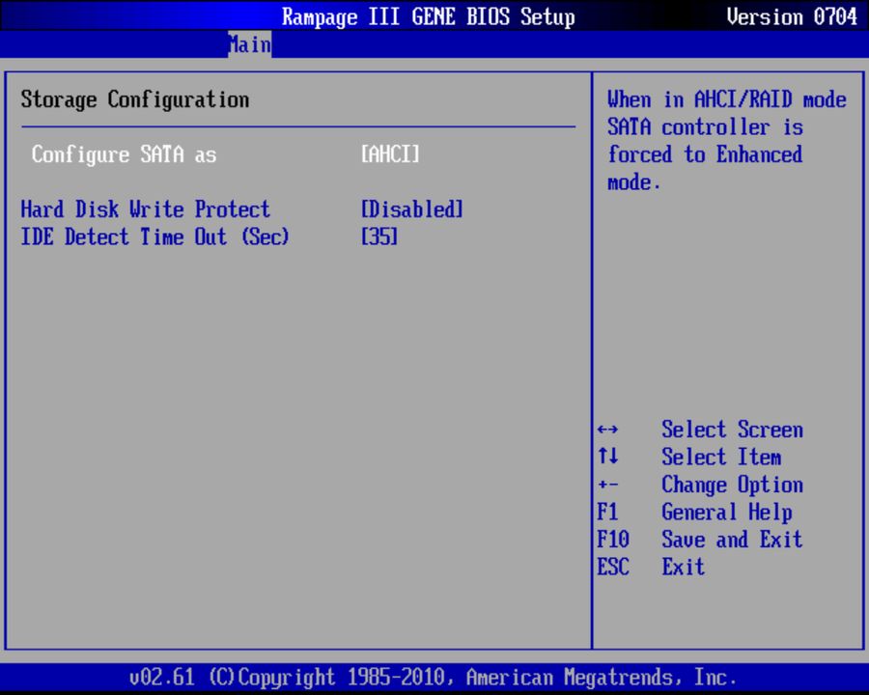Click the F10 Save and Exit key
This screenshot has width=869, height=695.
(613, 540)
